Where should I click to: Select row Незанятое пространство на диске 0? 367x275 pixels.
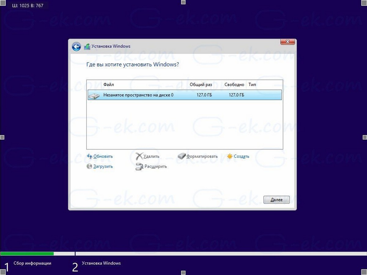(x=184, y=95)
